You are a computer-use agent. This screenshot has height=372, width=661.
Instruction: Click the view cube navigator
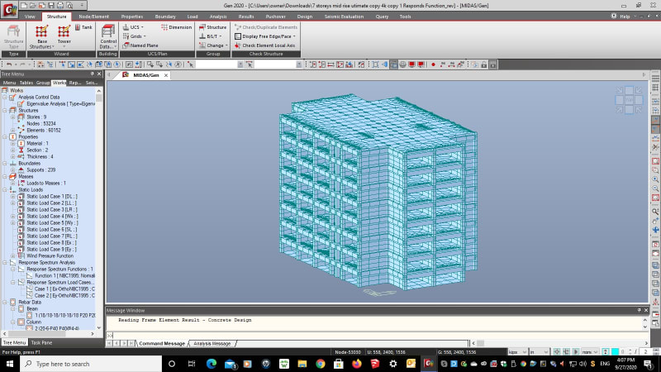click(629, 100)
